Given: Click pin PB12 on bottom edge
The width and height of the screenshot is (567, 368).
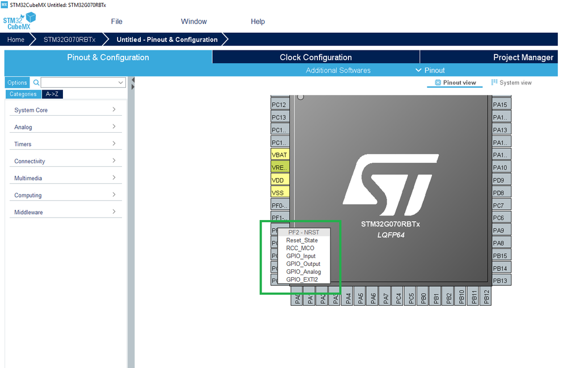Looking at the screenshot, I should tap(486, 296).
